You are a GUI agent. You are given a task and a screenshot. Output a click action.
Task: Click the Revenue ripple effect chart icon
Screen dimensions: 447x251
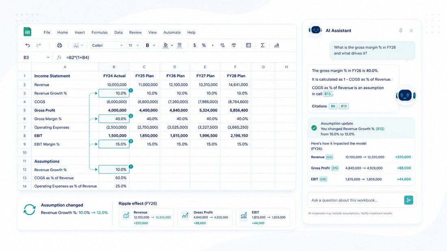tap(126, 215)
